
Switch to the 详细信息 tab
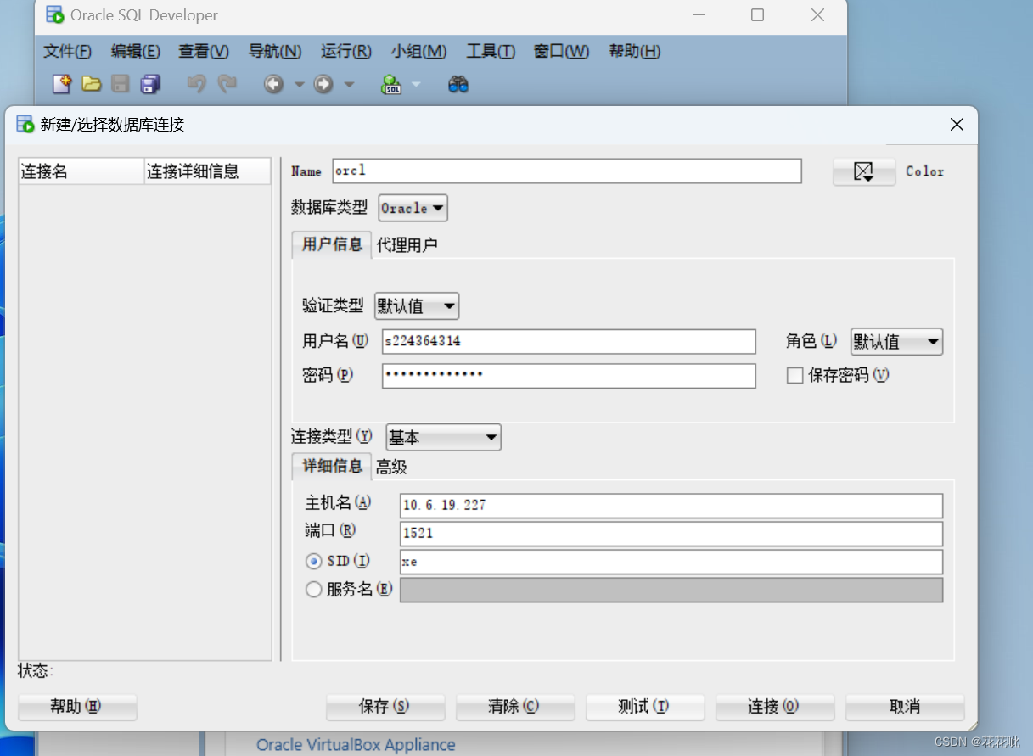point(332,466)
